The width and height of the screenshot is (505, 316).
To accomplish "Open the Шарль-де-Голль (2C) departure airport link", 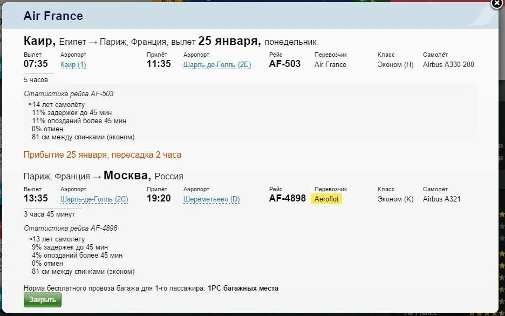I will [94, 199].
